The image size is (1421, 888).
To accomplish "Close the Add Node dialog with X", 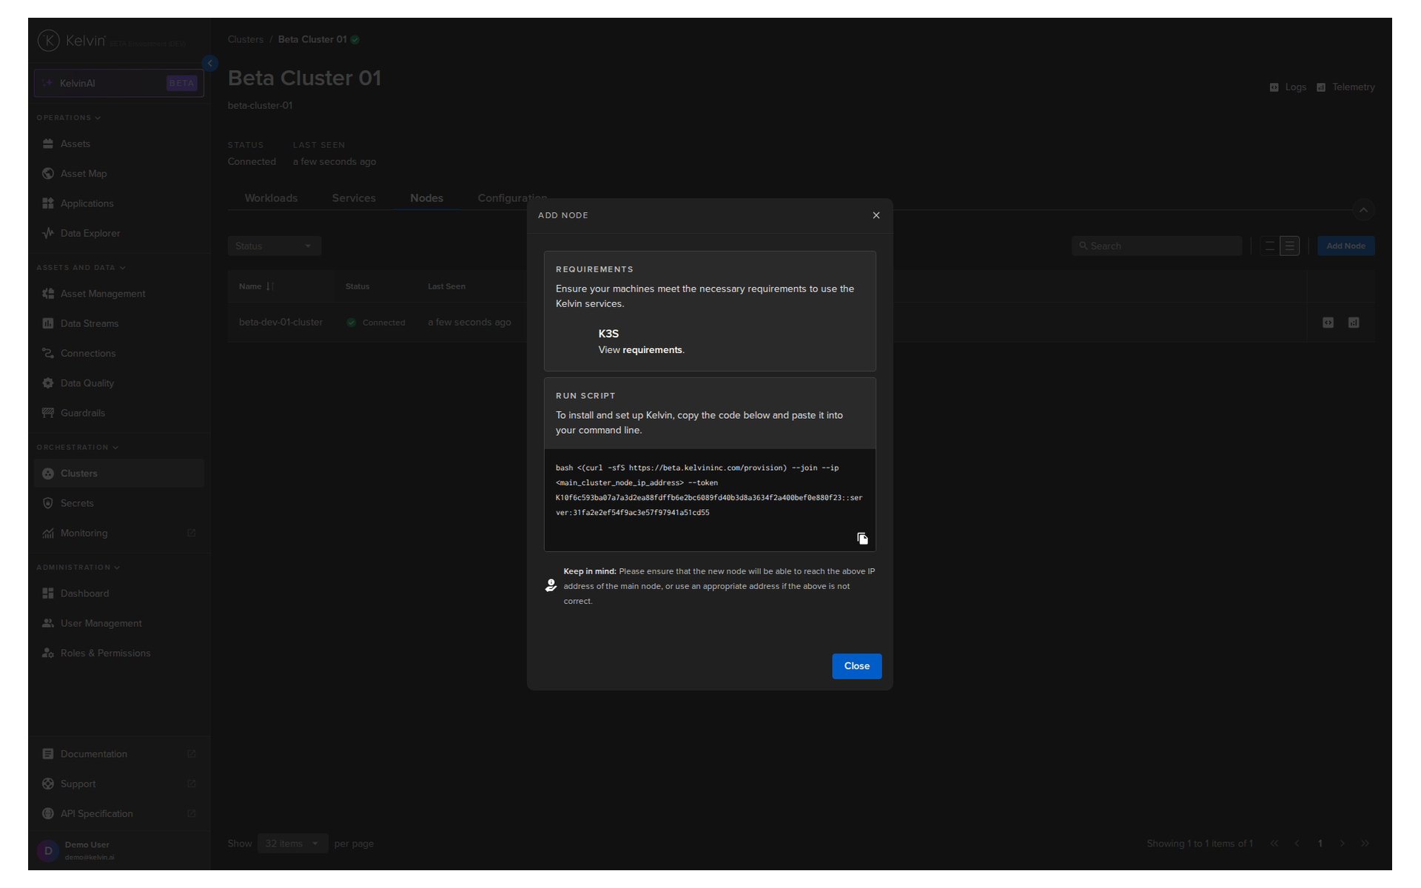I will tap(876, 215).
